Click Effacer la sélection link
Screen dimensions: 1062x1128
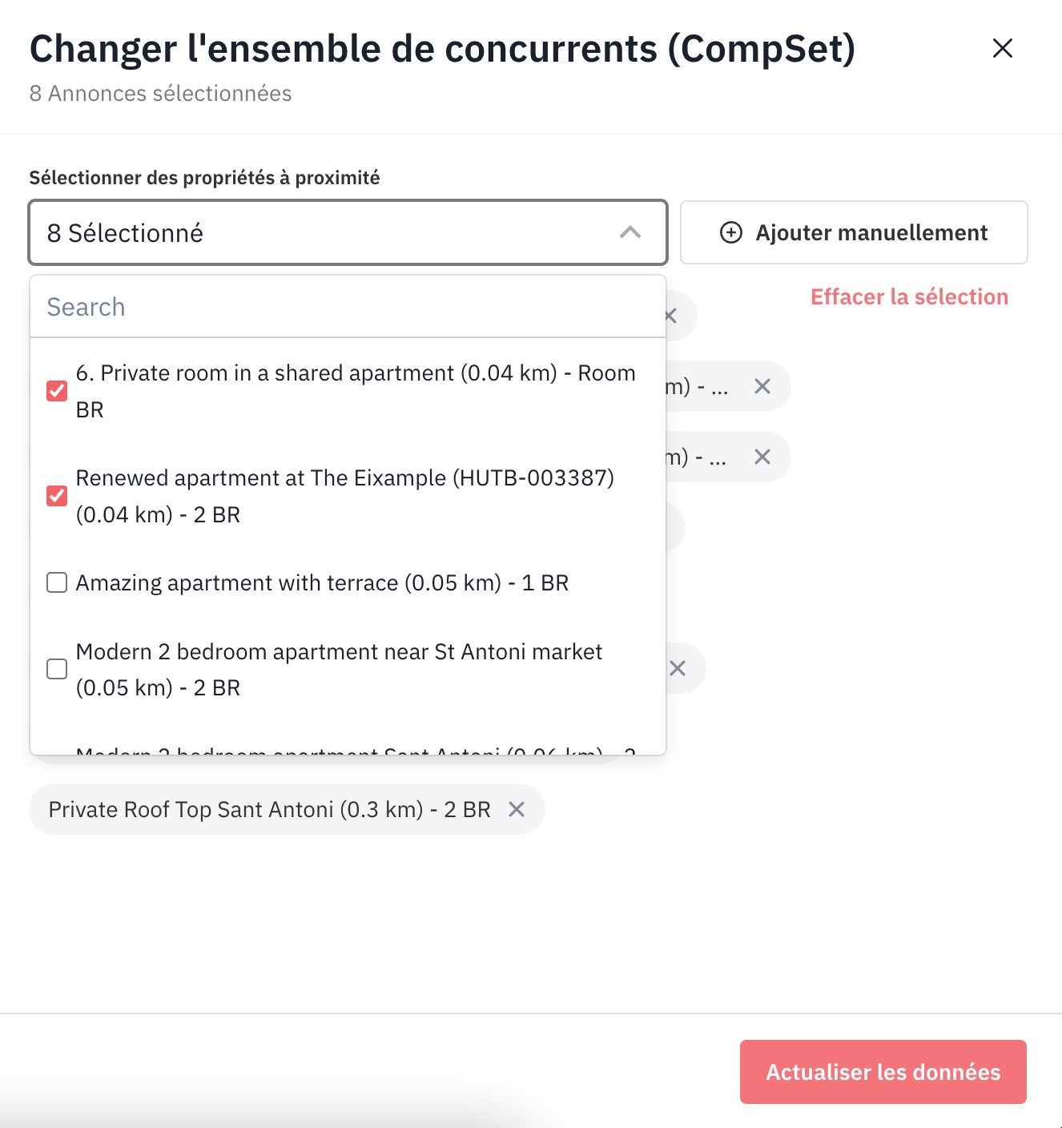tap(909, 297)
